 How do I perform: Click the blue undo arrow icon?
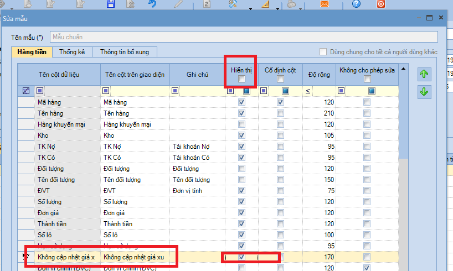152,4
